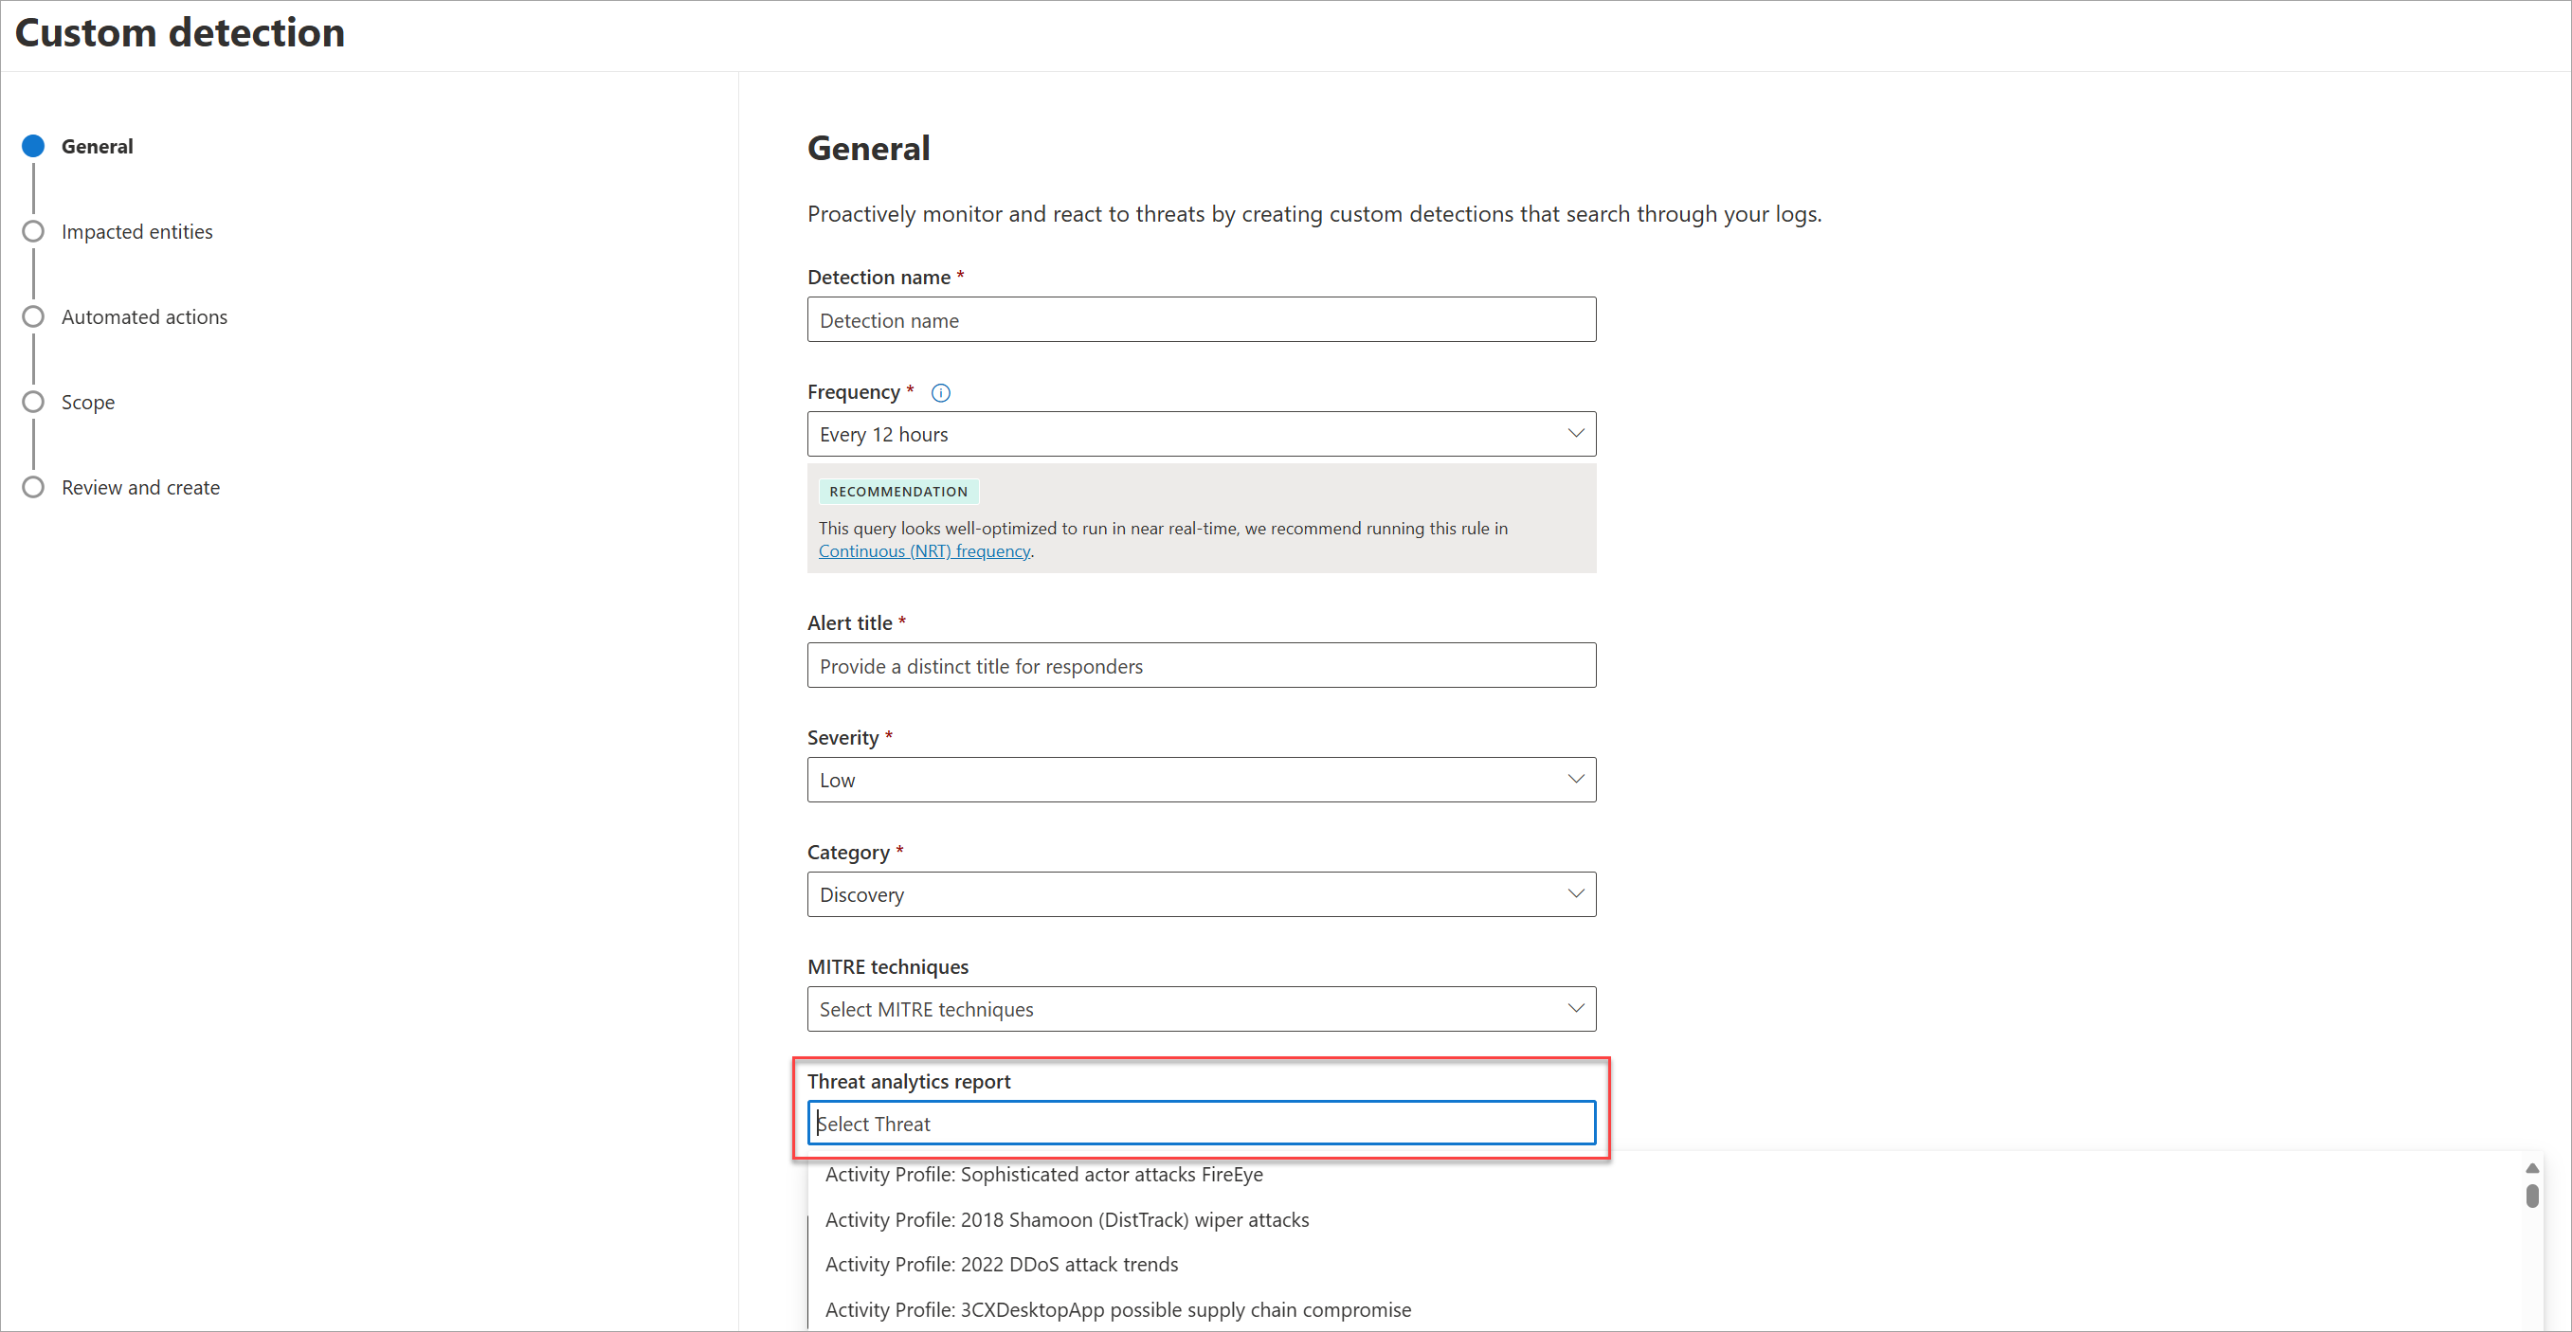Screen dimensions: 2572x1332
Task: Open the Every 12 hours frequency dropdown
Action: [1201, 434]
